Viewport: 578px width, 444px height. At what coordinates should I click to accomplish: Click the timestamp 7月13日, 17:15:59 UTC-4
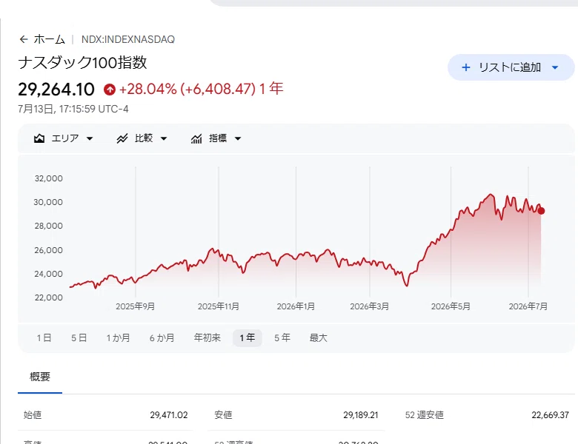[x=73, y=109]
